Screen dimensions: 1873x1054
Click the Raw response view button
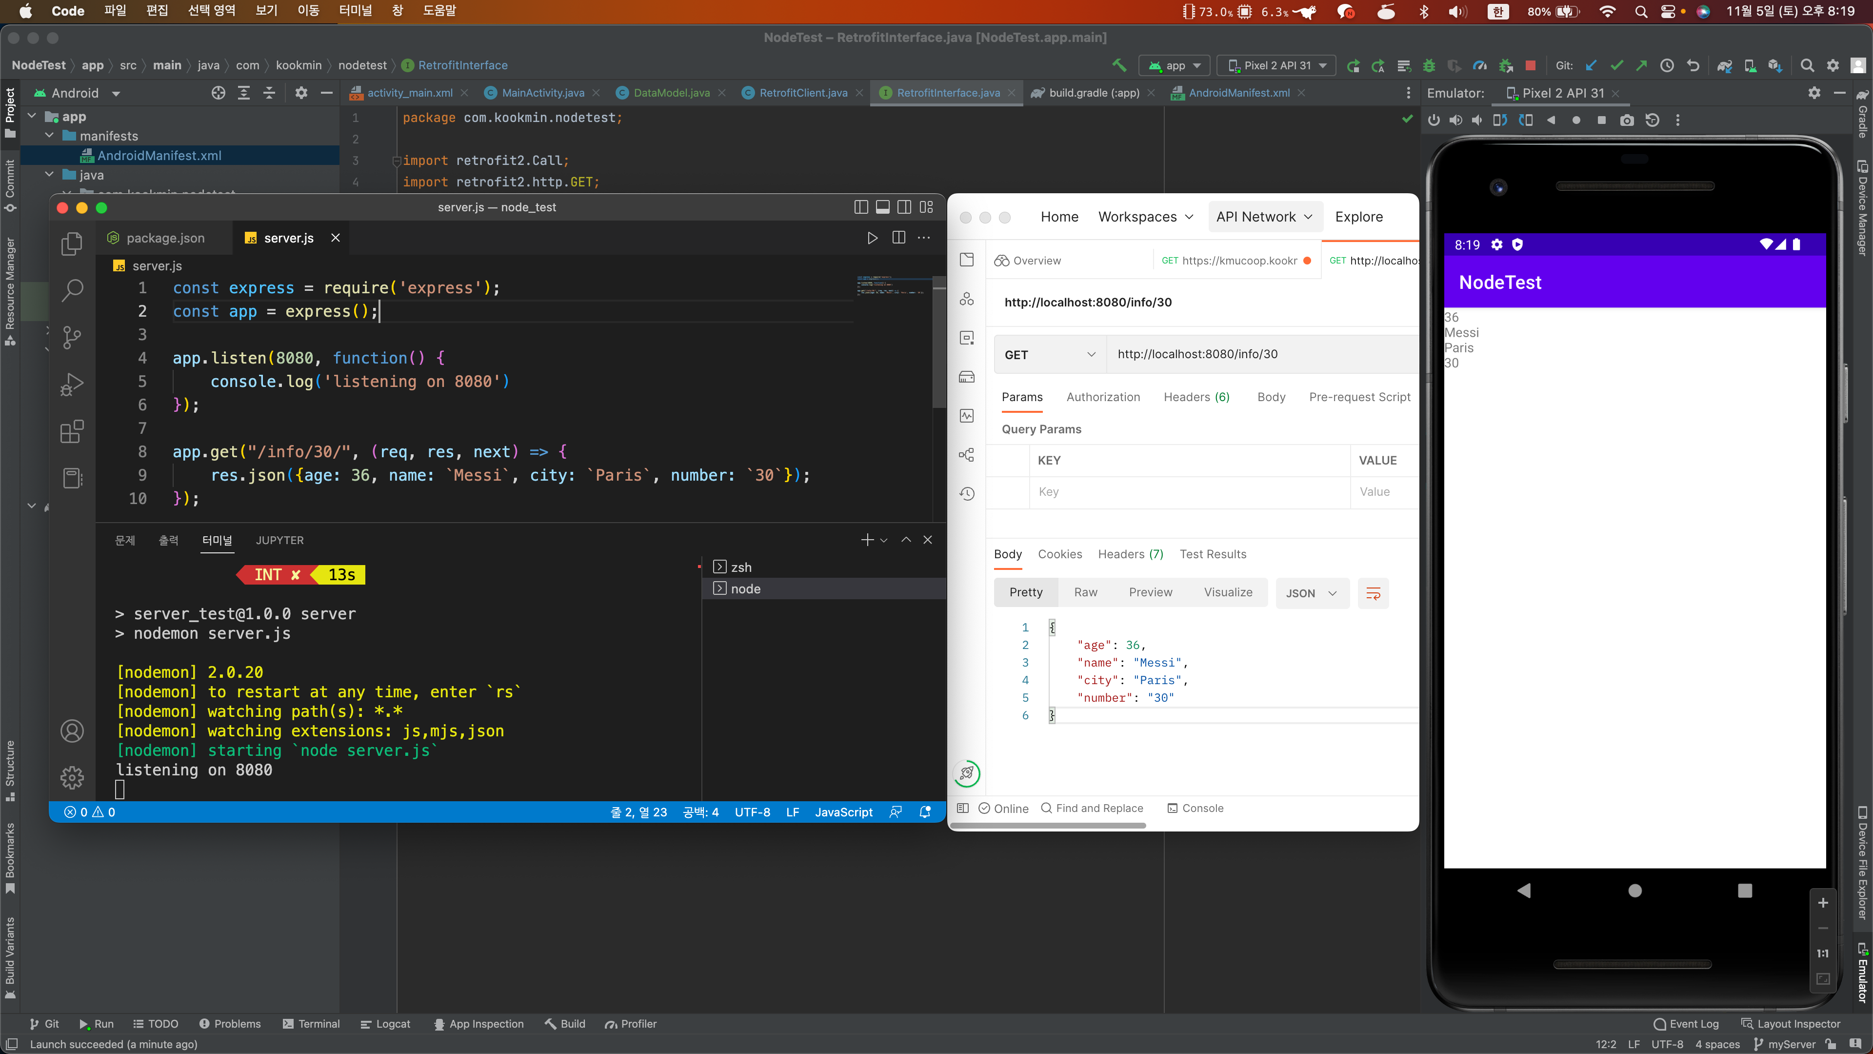point(1085,592)
